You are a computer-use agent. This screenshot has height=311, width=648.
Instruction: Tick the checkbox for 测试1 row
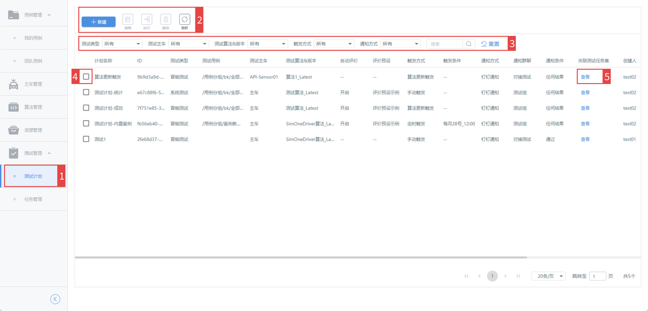86,139
